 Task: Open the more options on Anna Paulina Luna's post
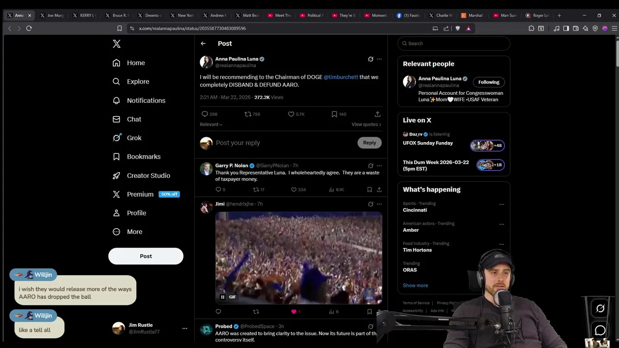[379, 59]
